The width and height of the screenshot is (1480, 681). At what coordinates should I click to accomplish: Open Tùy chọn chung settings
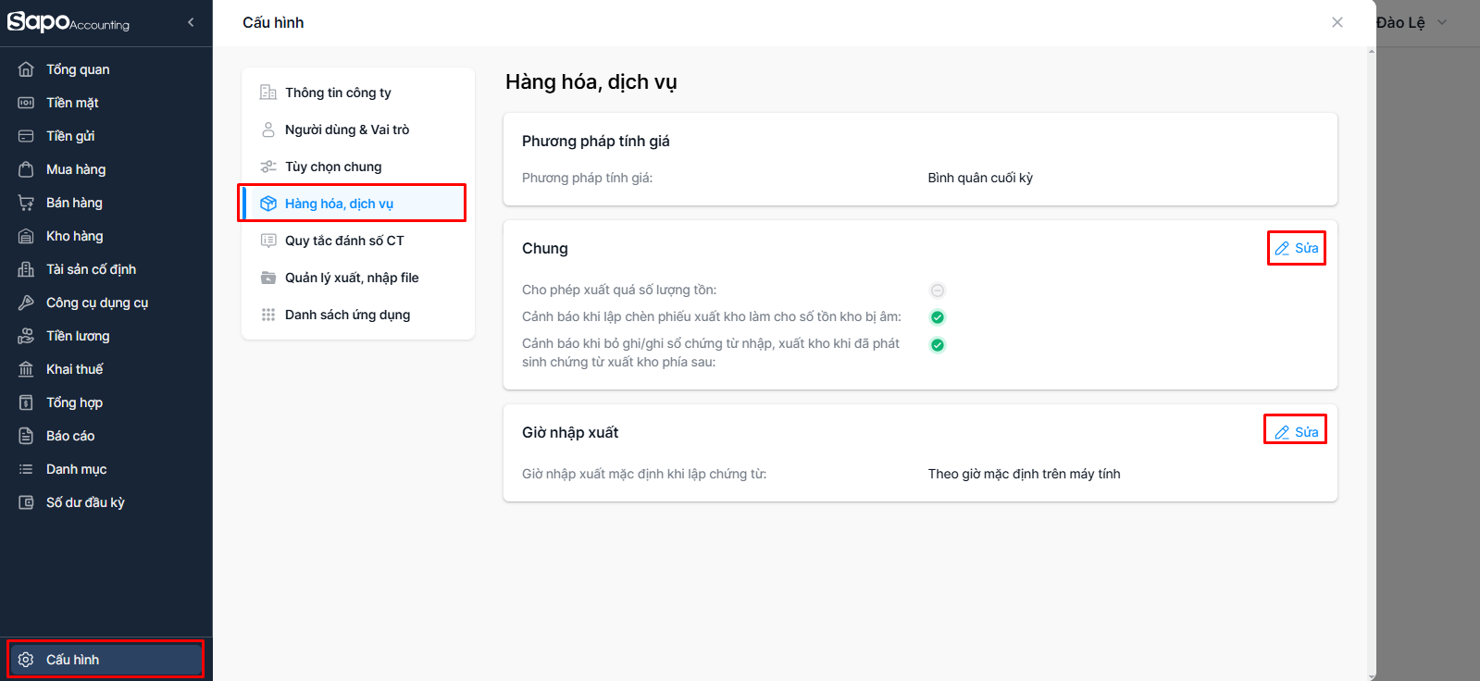[333, 167]
